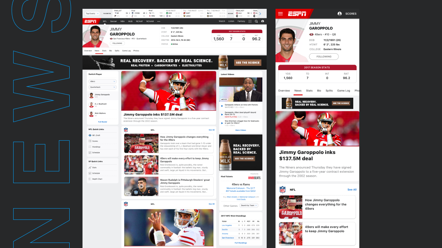Click SEE THE SCIENCE in sidebar chocolate milk ad
Viewport: 442px width, 248px height.
tap(244, 159)
